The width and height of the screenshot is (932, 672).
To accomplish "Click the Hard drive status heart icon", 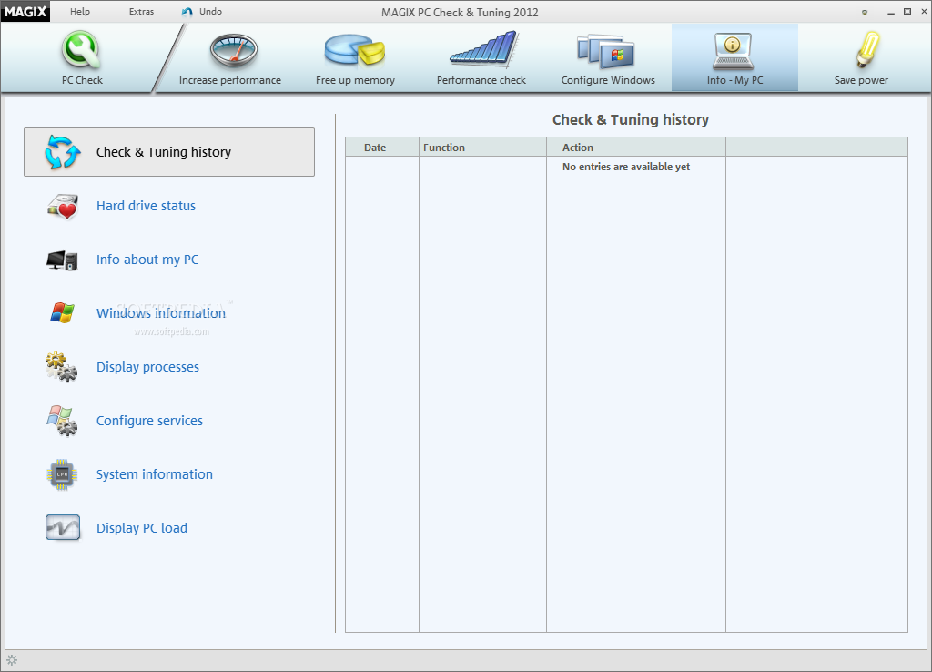I will pos(63,207).
